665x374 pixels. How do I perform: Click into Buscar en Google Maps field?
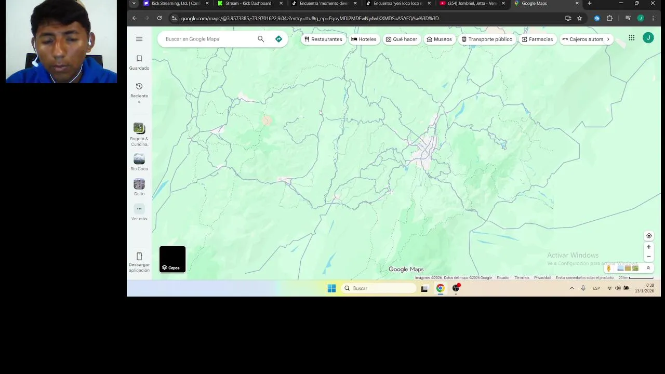point(208,39)
